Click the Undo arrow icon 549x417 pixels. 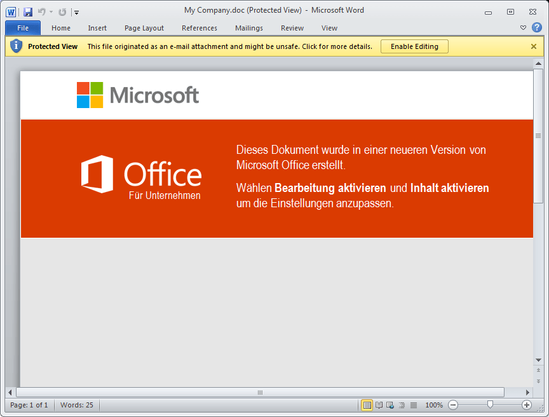click(42, 12)
